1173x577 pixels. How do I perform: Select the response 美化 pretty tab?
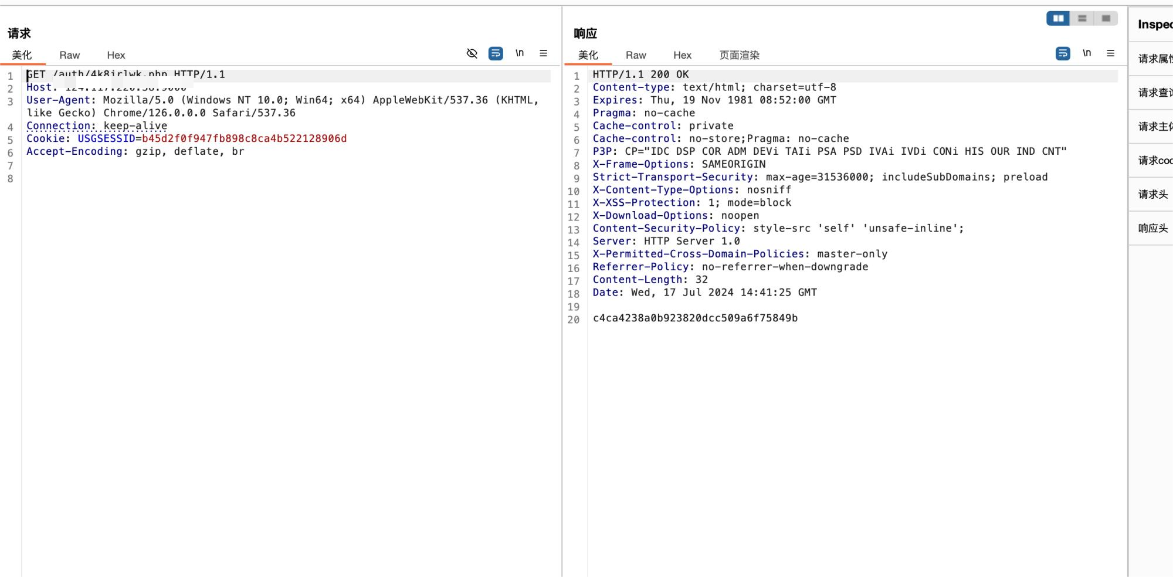tap(588, 55)
